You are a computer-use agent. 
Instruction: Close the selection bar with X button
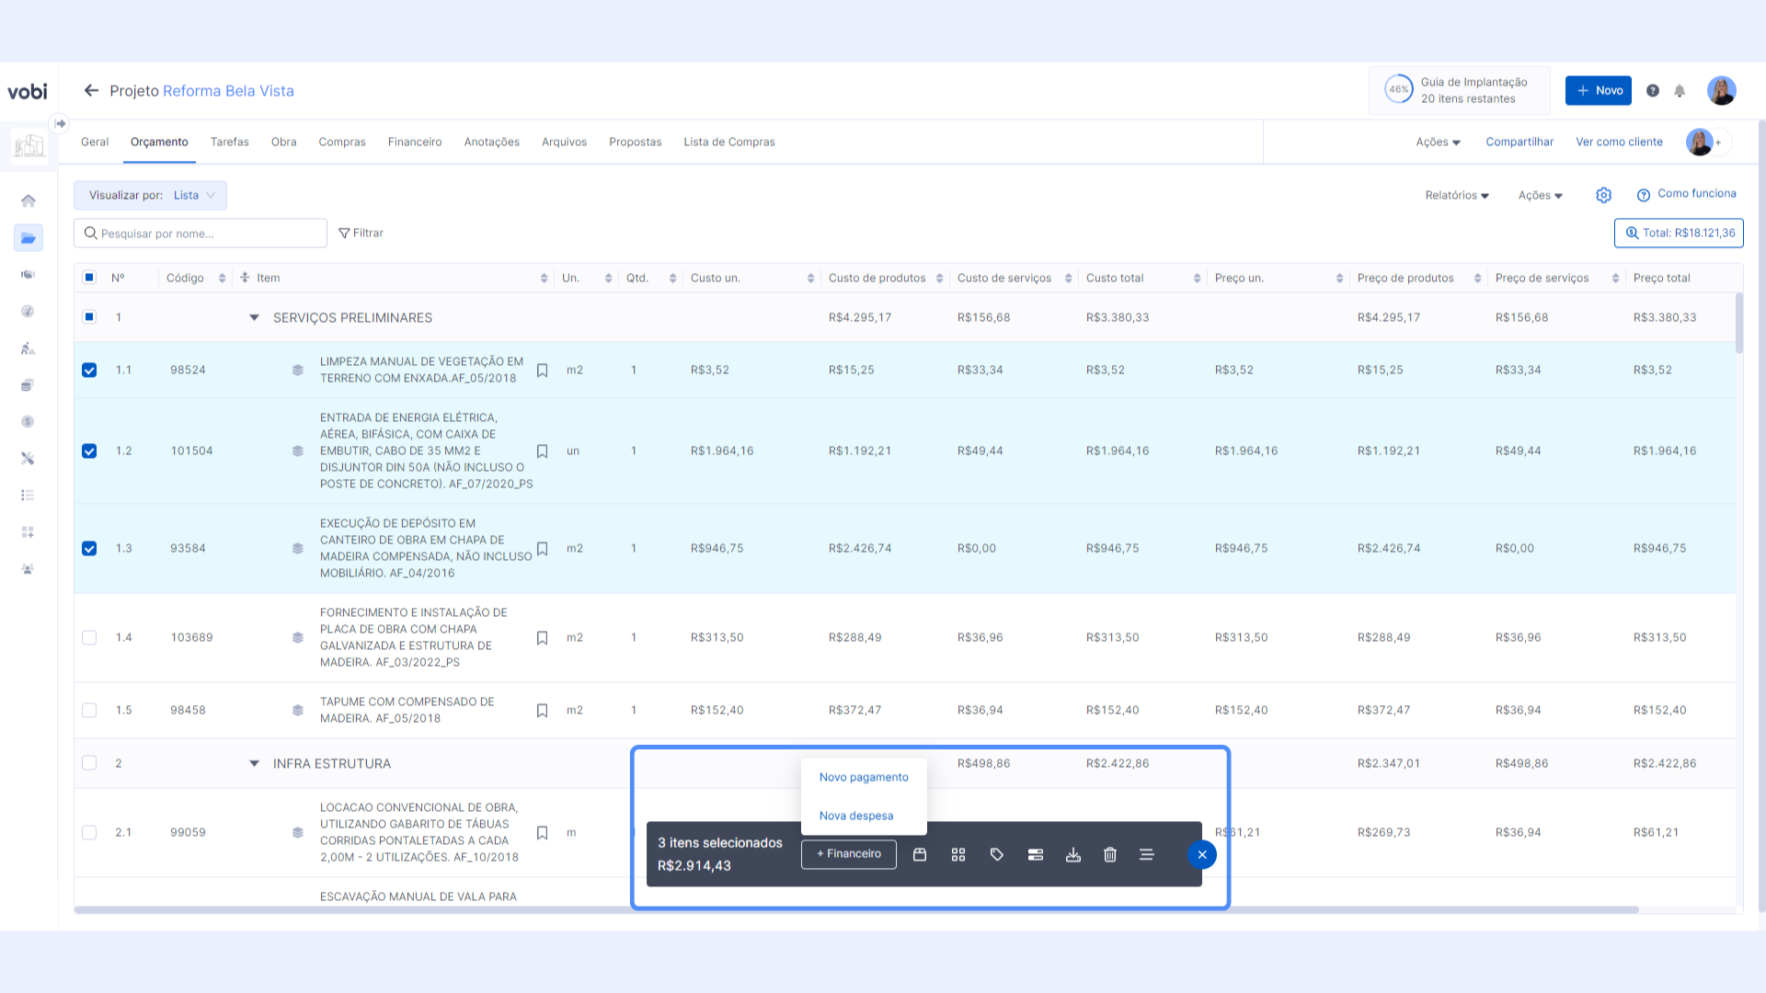1201,855
